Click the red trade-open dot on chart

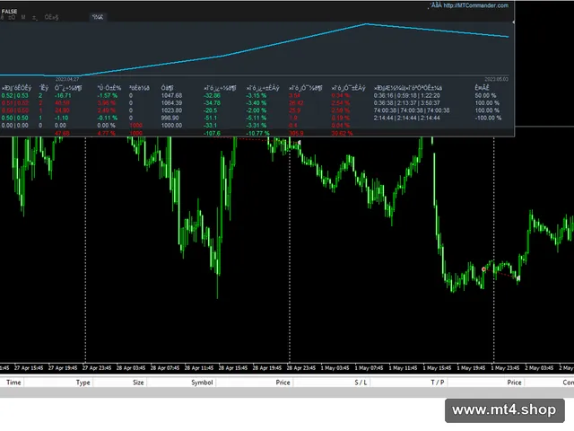(483, 269)
